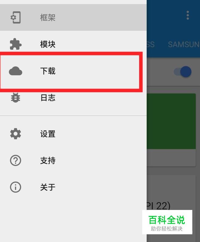Open 设置 from the drawer

73,134
